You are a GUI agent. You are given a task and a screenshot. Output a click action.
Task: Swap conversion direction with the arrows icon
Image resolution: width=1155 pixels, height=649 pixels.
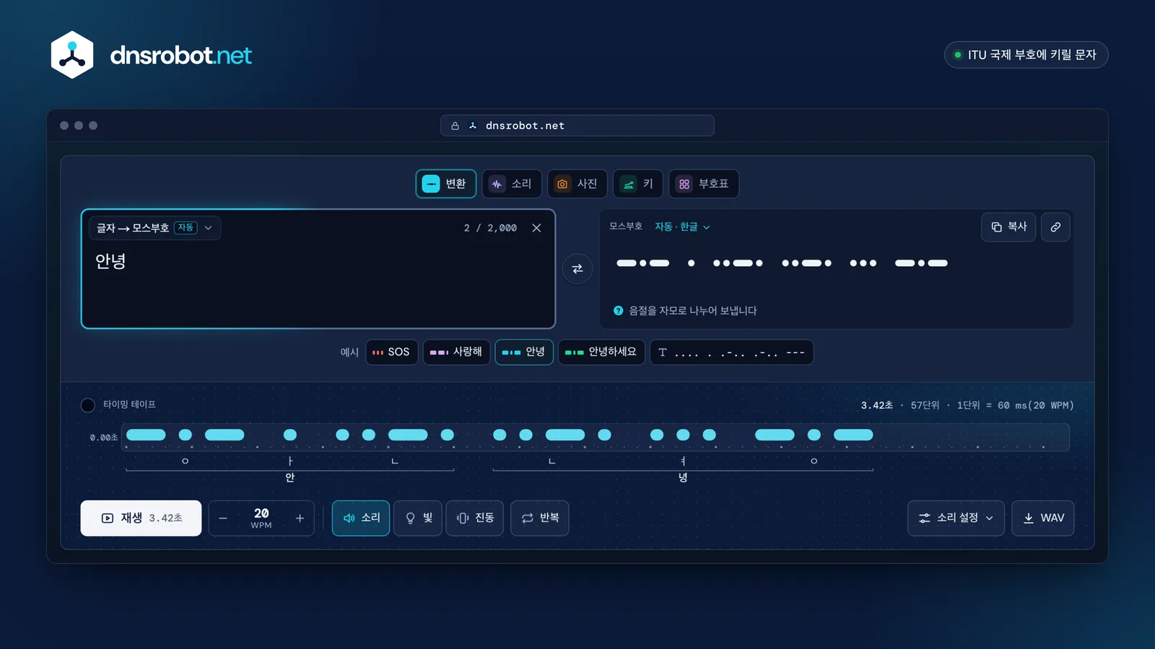[x=577, y=269]
